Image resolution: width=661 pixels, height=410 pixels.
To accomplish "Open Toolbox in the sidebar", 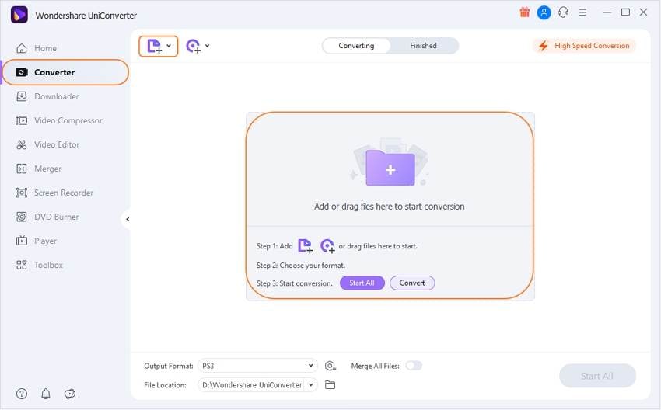I will [39, 265].
